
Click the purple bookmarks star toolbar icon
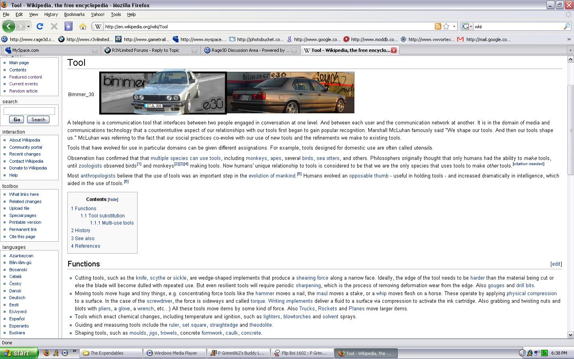(69, 26)
